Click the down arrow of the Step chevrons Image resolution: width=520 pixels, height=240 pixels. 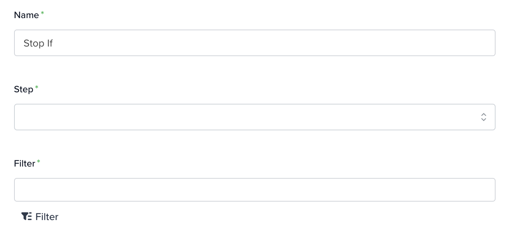483,120
